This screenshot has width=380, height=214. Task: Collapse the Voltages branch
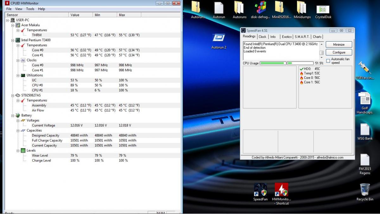18,120
